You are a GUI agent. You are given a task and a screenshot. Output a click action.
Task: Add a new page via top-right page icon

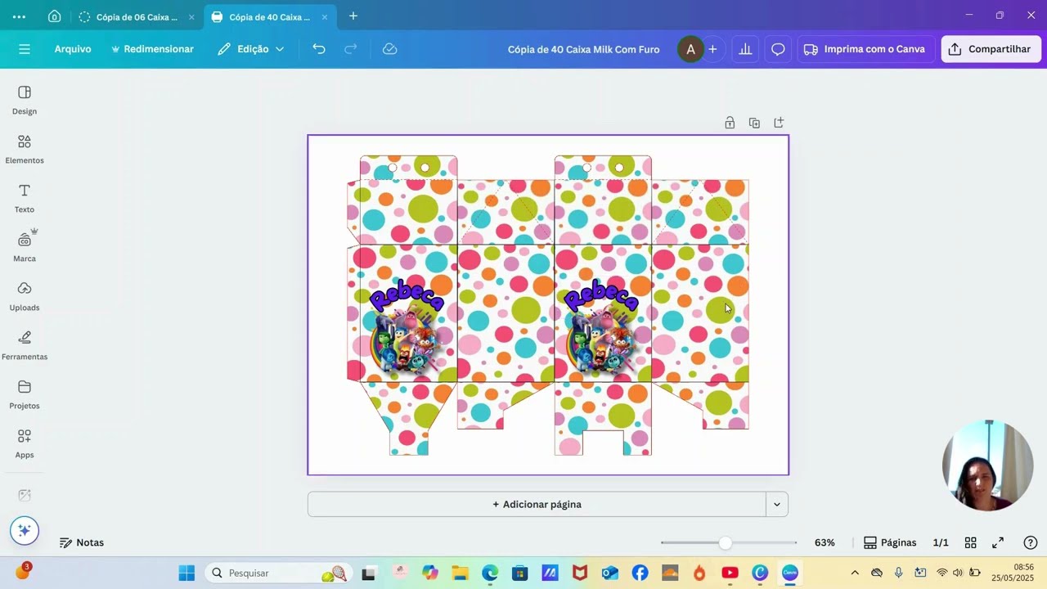779,123
